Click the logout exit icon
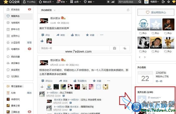This screenshot has height=114, width=176. 163,2
